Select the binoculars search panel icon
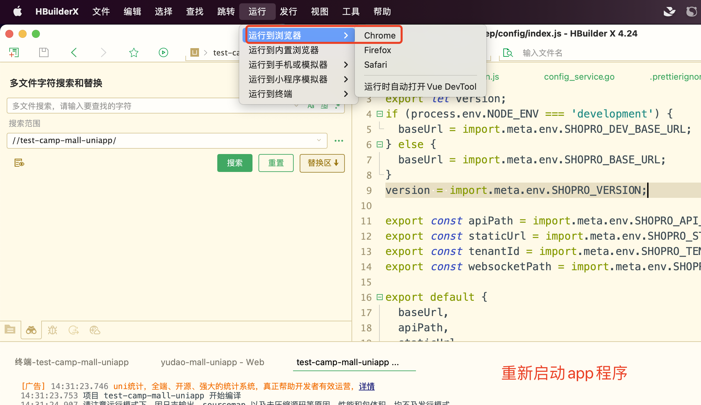 click(x=31, y=330)
